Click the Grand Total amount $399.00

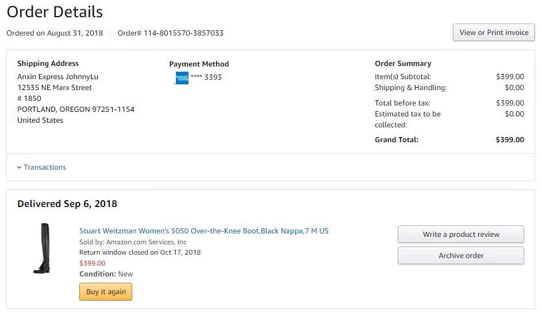pyautogui.click(x=509, y=140)
